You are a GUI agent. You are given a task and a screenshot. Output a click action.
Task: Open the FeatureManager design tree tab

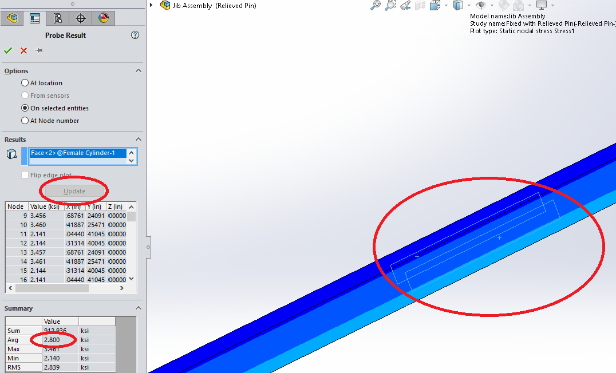click(12, 18)
